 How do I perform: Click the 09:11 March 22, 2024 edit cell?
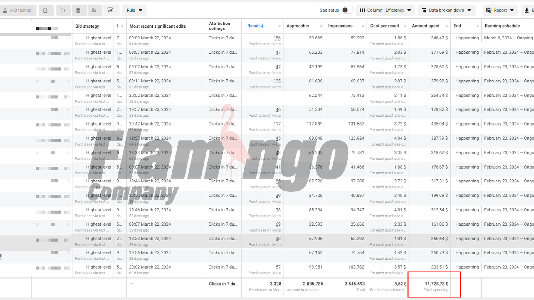(x=150, y=81)
